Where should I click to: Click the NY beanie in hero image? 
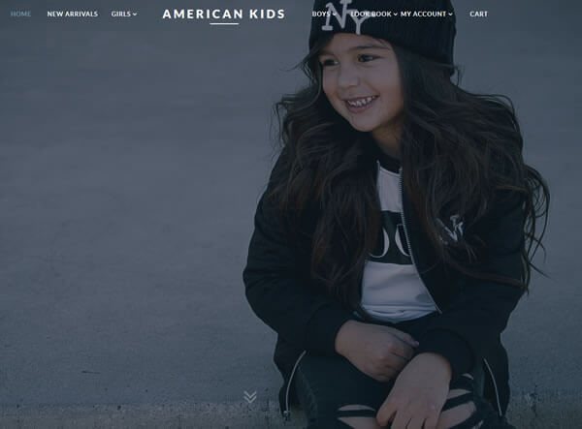[x=382, y=28]
